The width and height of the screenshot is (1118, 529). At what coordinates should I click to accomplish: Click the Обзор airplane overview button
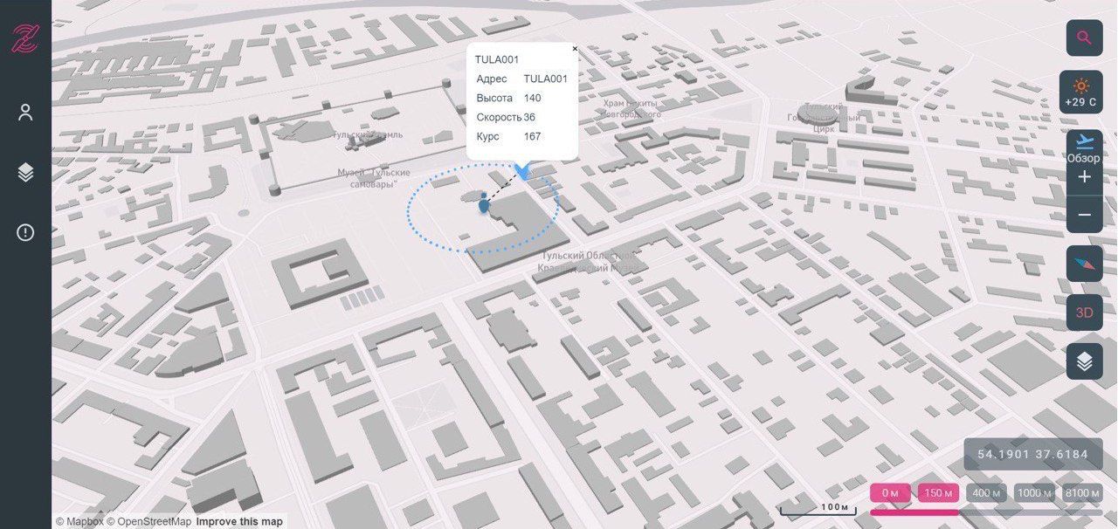1084,147
